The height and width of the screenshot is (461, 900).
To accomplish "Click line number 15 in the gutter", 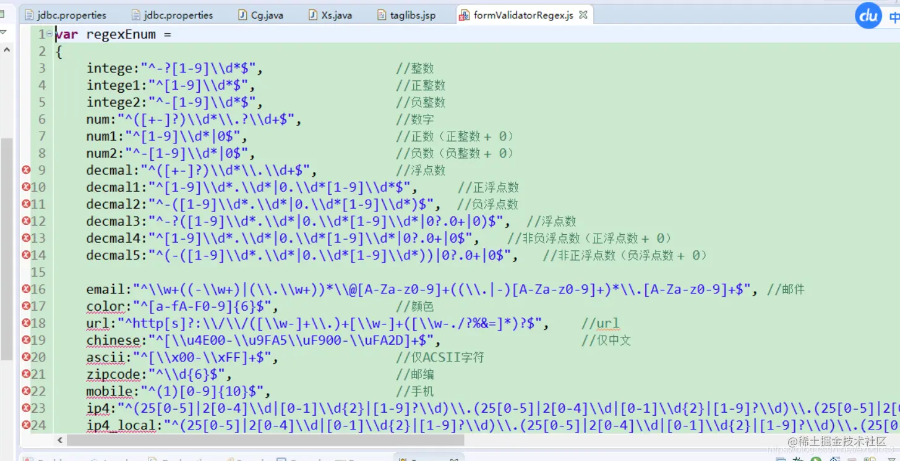I will [x=38, y=272].
